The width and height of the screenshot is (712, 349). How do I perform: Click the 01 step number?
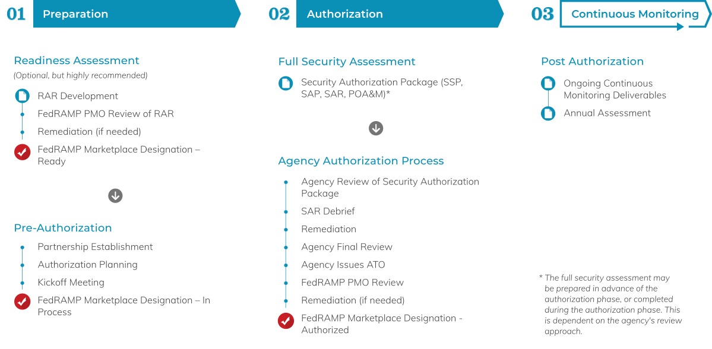(x=17, y=14)
